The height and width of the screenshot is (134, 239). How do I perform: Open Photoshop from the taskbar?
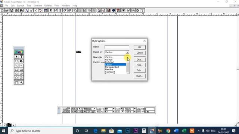(x=128, y=131)
